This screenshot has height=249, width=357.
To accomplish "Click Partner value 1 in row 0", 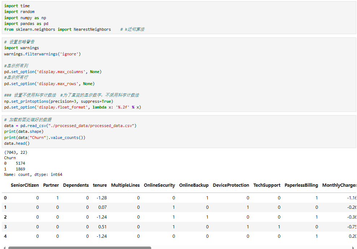I will tap(57, 198).
